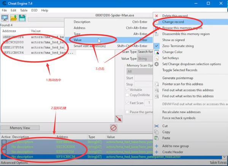Click the Paste clipboard icon
Image resolution: width=228 pixels, height=166 pixels.
(x=157, y=138)
